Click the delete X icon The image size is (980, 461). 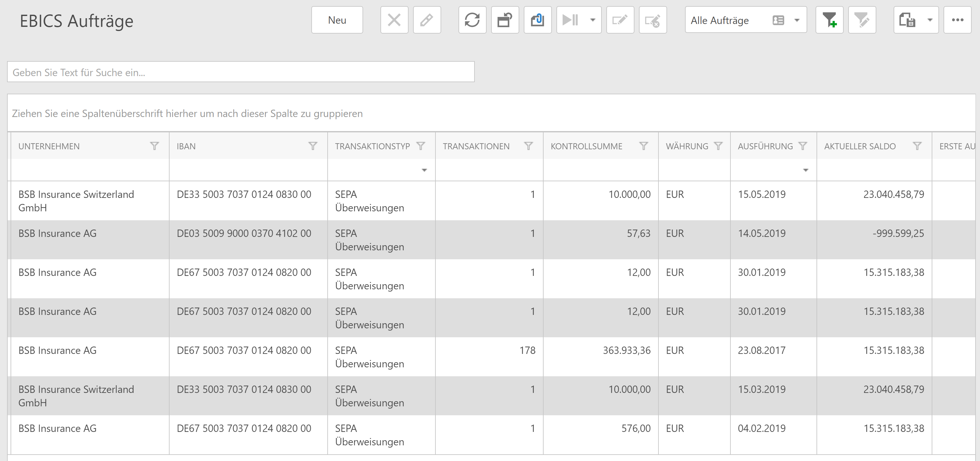[394, 20]
